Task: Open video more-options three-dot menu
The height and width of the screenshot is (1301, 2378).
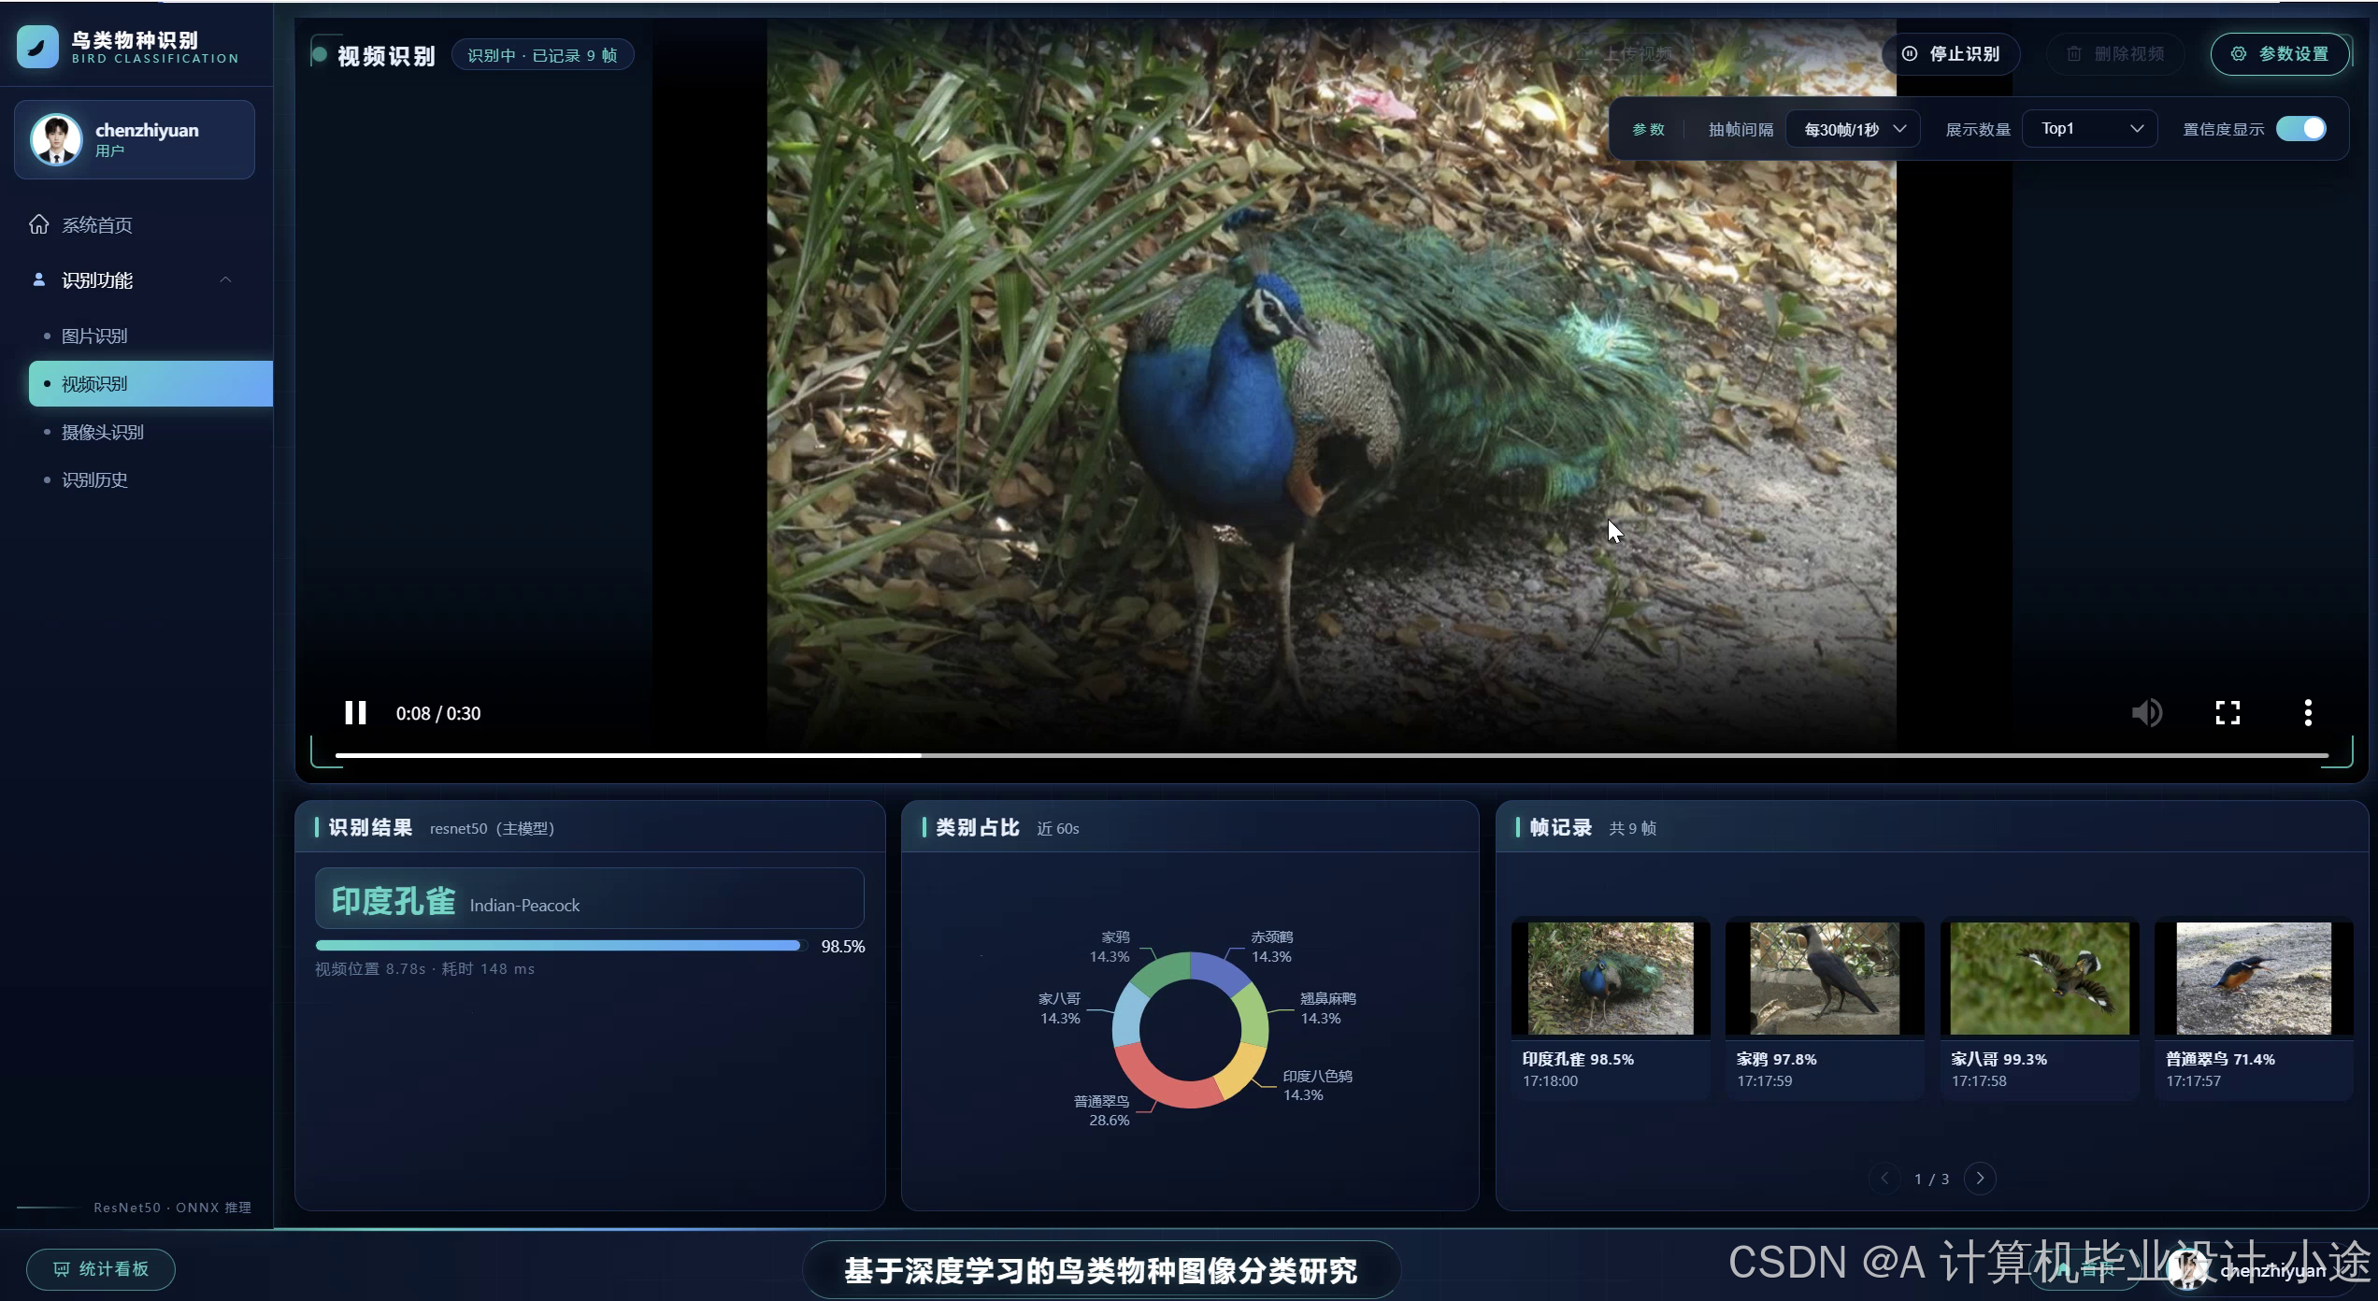Action: coord(2308,713)
